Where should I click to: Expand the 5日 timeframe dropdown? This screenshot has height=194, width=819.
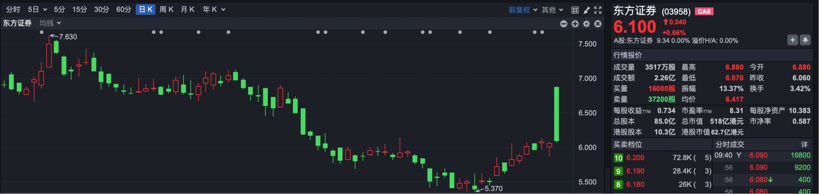coord(37,9)
